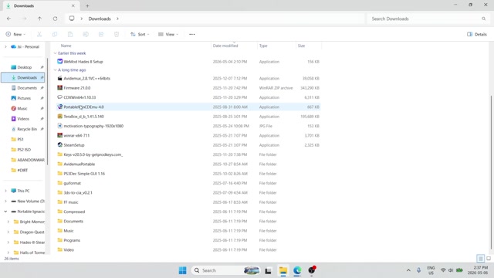494x278 pixels.
Task: Select the PortableWinCDEmu-4.0 file
Action: pyautogui.click(x=188, y=107)
